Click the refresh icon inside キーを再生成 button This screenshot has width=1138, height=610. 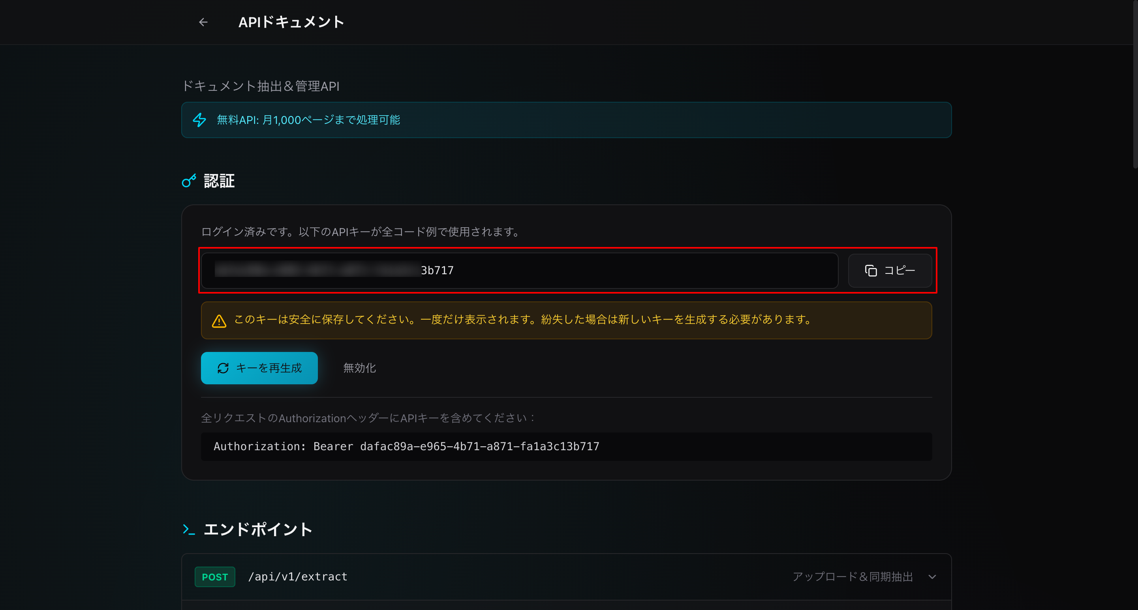(x=223, y=368)
